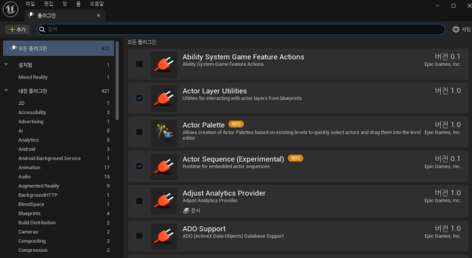The width and height of the screenshot is (472, 258).
Task: Select the AI category
Action: point(59,131)
